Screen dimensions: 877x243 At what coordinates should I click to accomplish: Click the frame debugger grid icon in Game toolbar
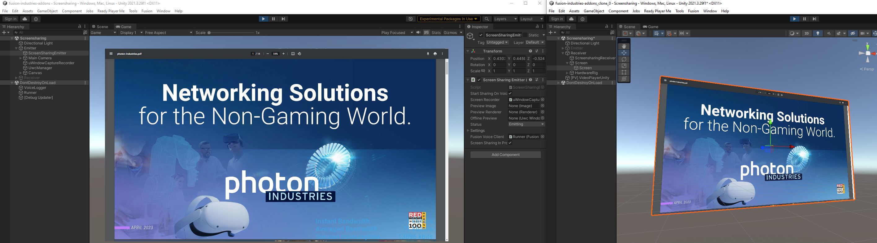point(427,33)
